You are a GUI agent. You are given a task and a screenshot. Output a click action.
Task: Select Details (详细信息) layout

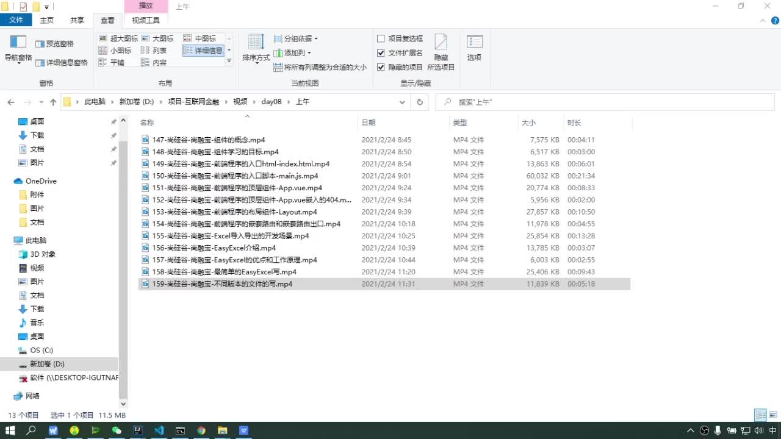[x=203, y=51]
